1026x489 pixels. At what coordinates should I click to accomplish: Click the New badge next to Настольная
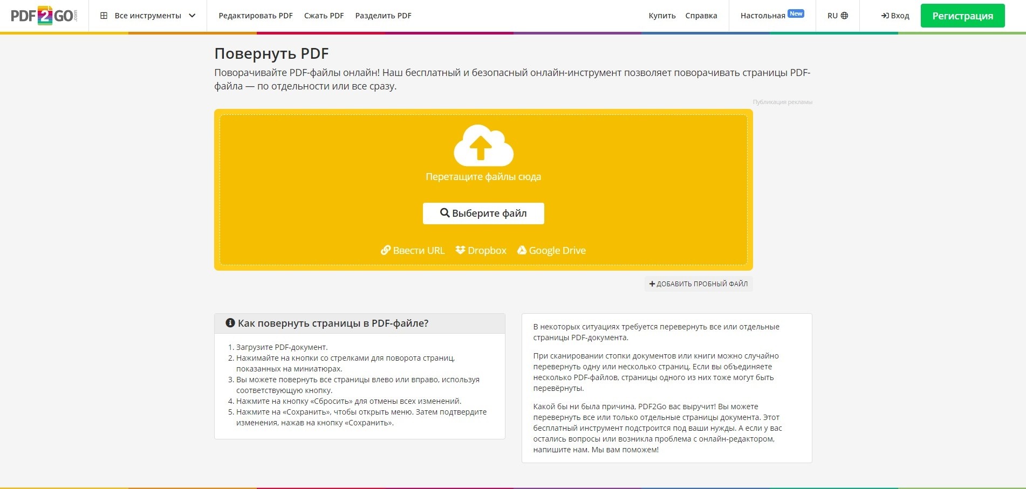796,13
